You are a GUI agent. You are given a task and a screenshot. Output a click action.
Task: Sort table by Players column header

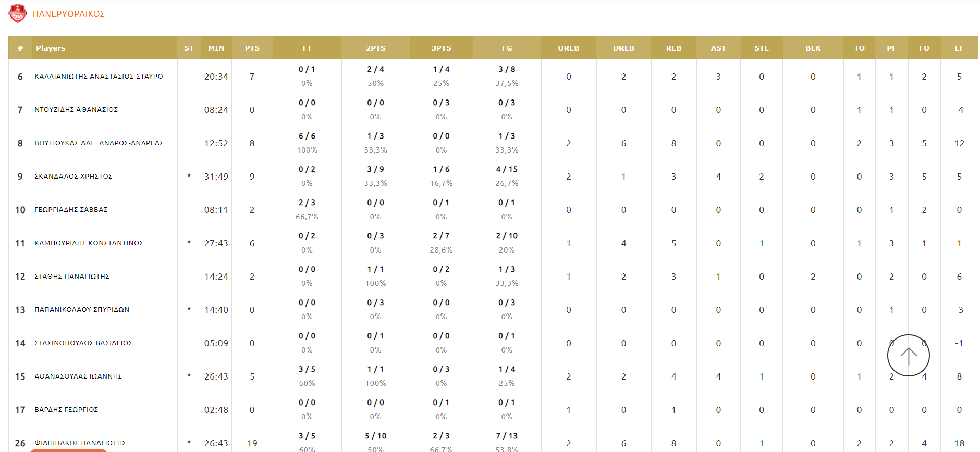coord(51,48)
